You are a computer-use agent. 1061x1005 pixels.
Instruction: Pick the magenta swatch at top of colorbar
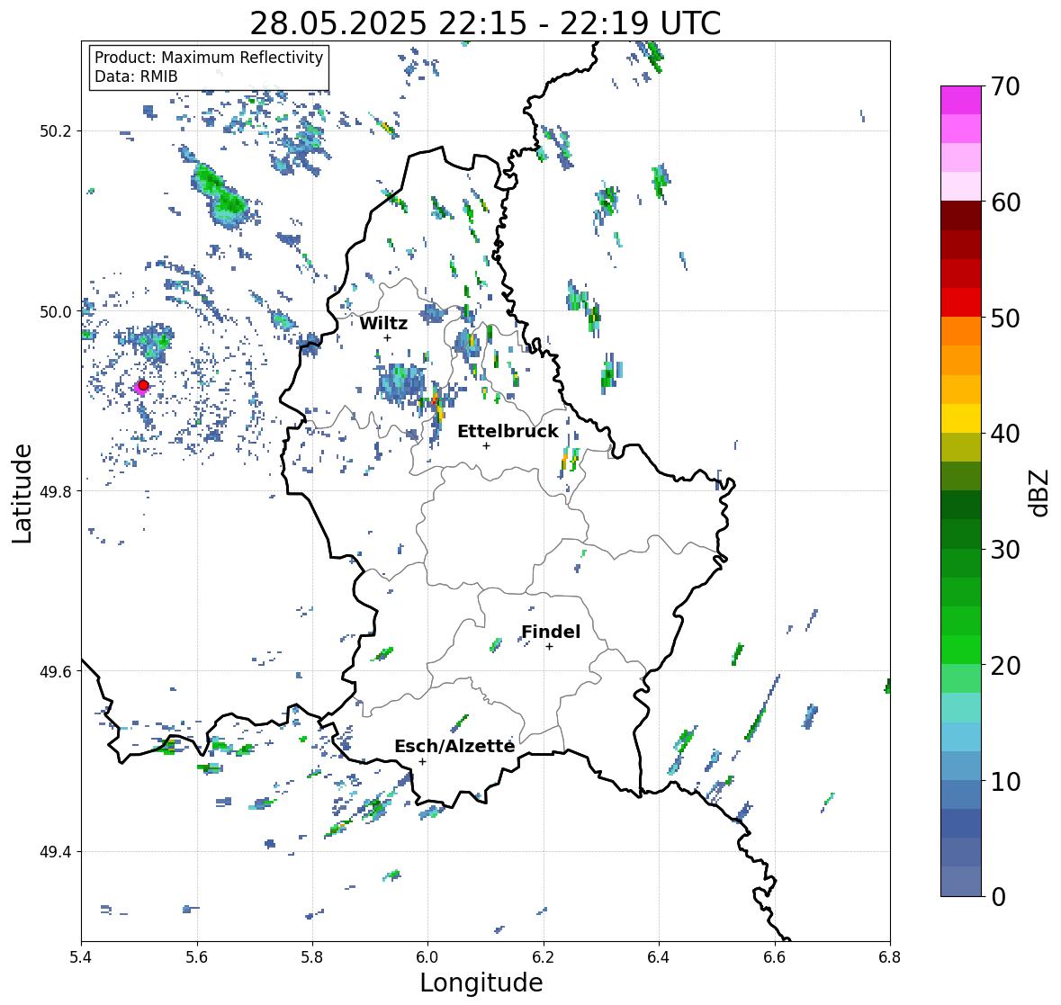pyautogui.click(x=961, y=100)
